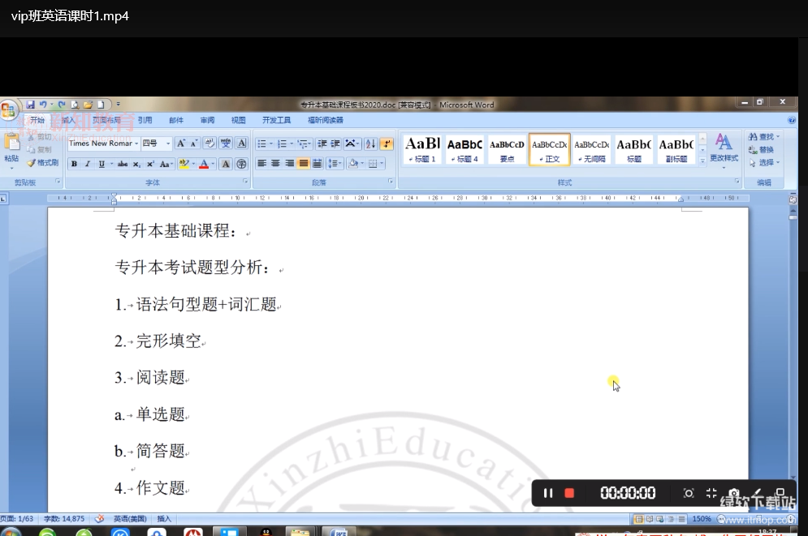Screen dimensions: 808x536
Task: Open the line spacing menu
Action: click(x=335, y=164)
